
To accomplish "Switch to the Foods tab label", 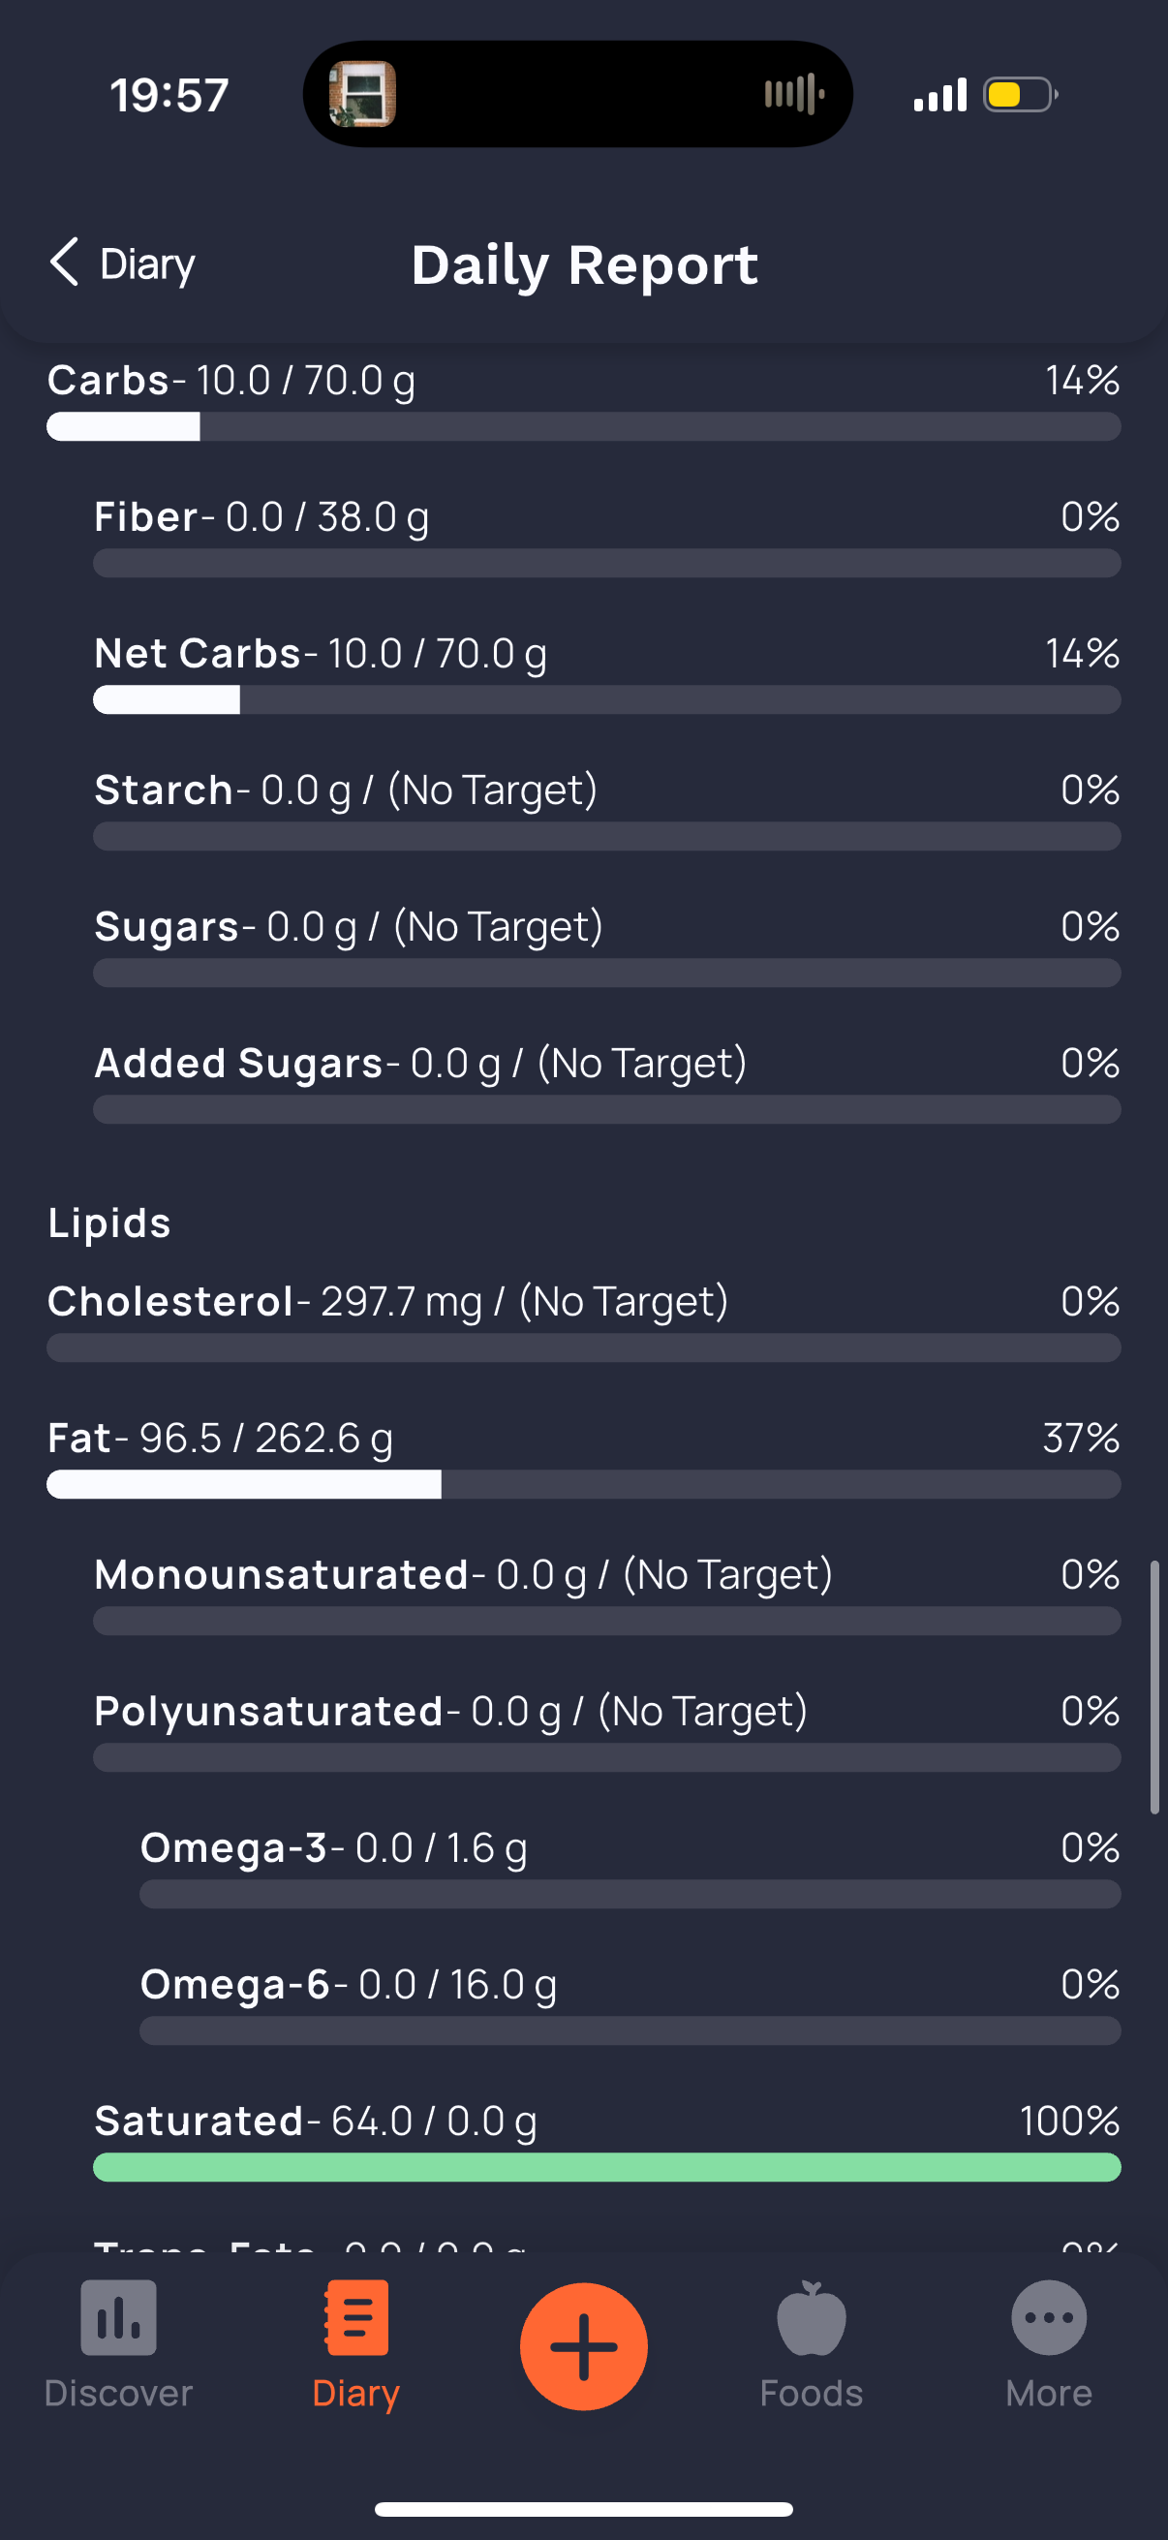I will point(812,2393).
